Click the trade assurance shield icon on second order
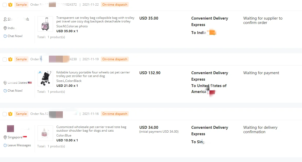 [x=10, y=59]
